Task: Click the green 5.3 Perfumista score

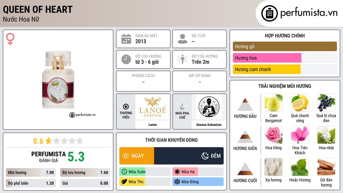Action: click(76, 157)
